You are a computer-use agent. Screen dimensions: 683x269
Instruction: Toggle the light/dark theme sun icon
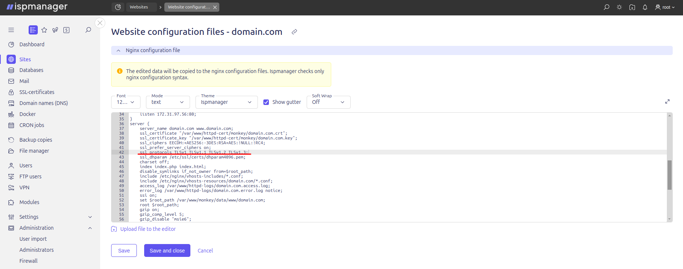(619, 7)
